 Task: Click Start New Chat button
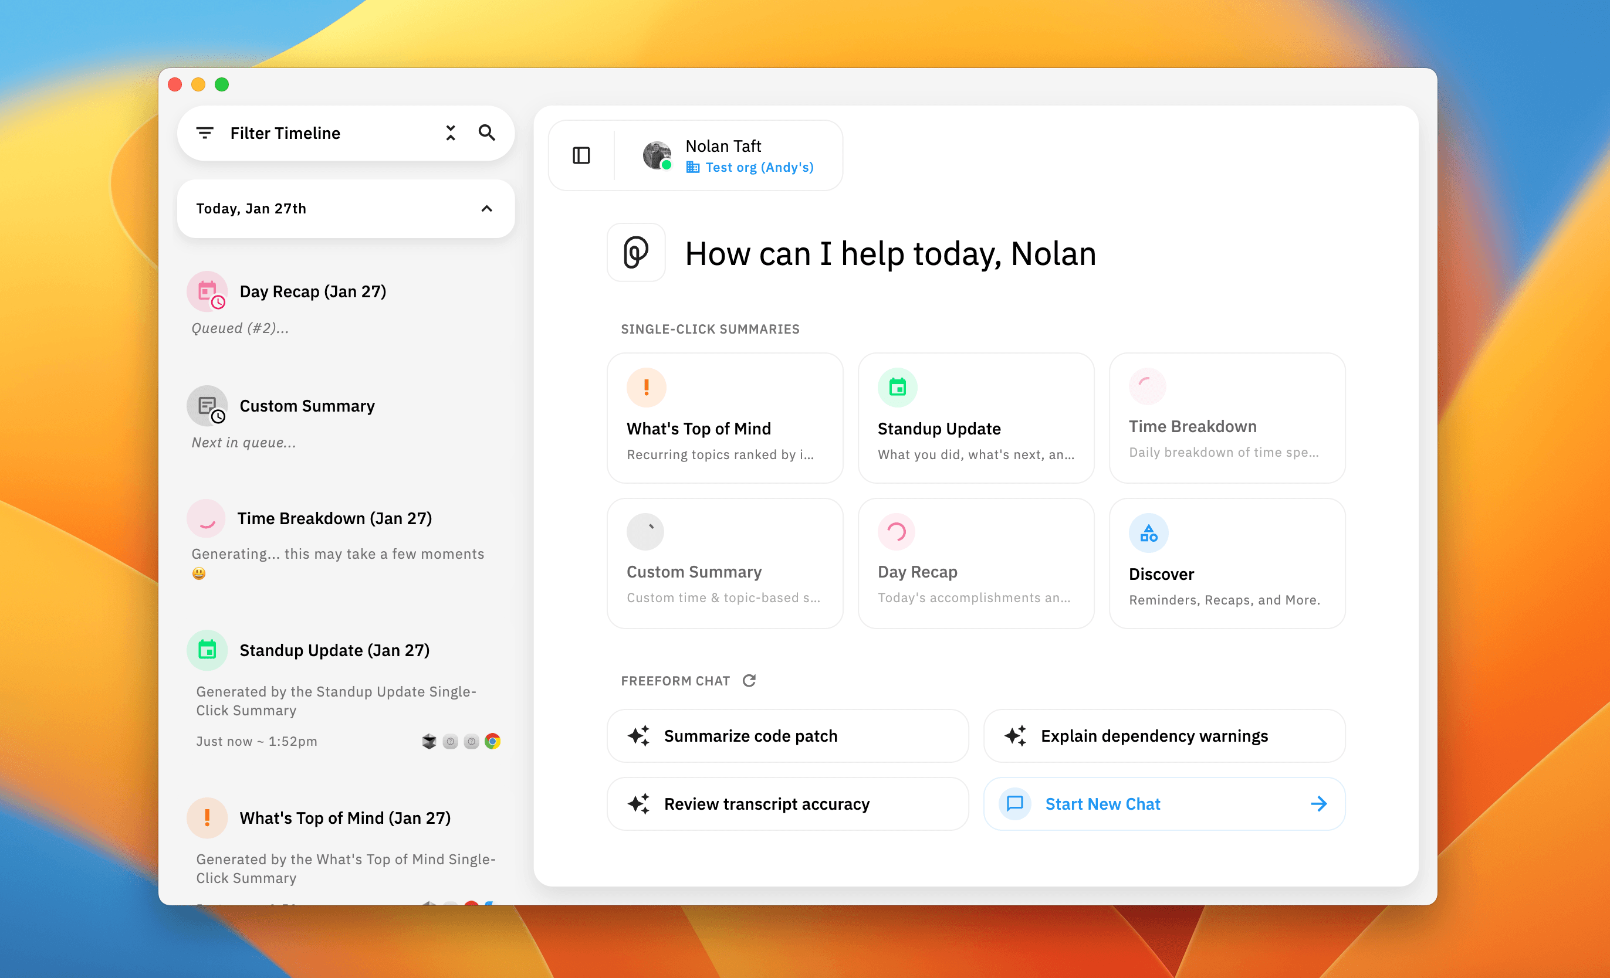tap(1163, 804)
